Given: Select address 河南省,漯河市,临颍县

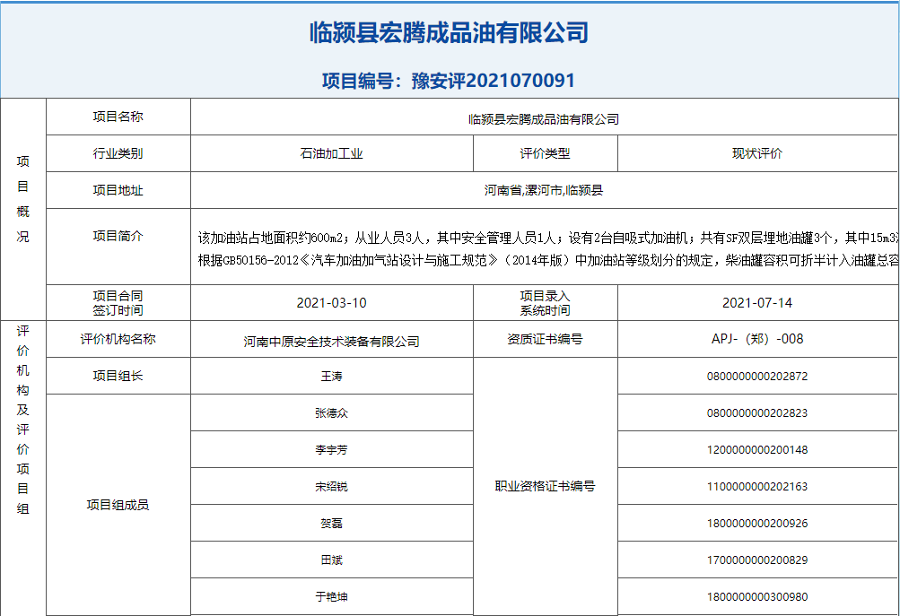Looking at the screenshot, I should [544, 190].
